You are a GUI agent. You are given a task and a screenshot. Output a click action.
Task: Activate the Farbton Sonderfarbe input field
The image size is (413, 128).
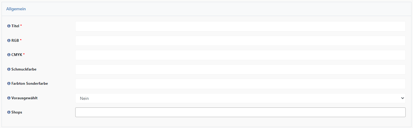coord(240,84)
